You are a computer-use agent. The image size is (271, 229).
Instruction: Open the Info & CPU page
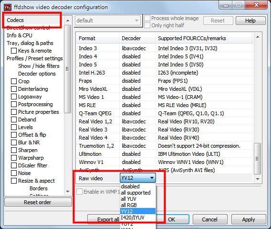[x=20, y=35]
